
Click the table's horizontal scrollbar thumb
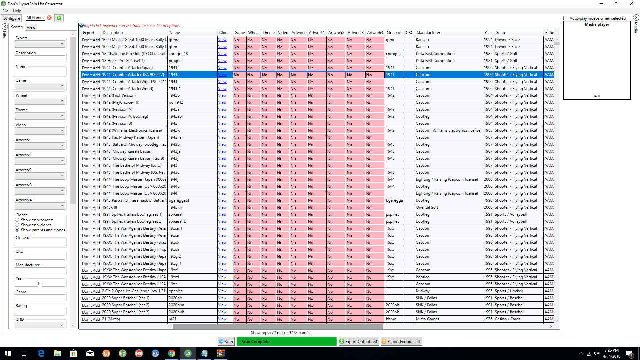pos(278,326)
